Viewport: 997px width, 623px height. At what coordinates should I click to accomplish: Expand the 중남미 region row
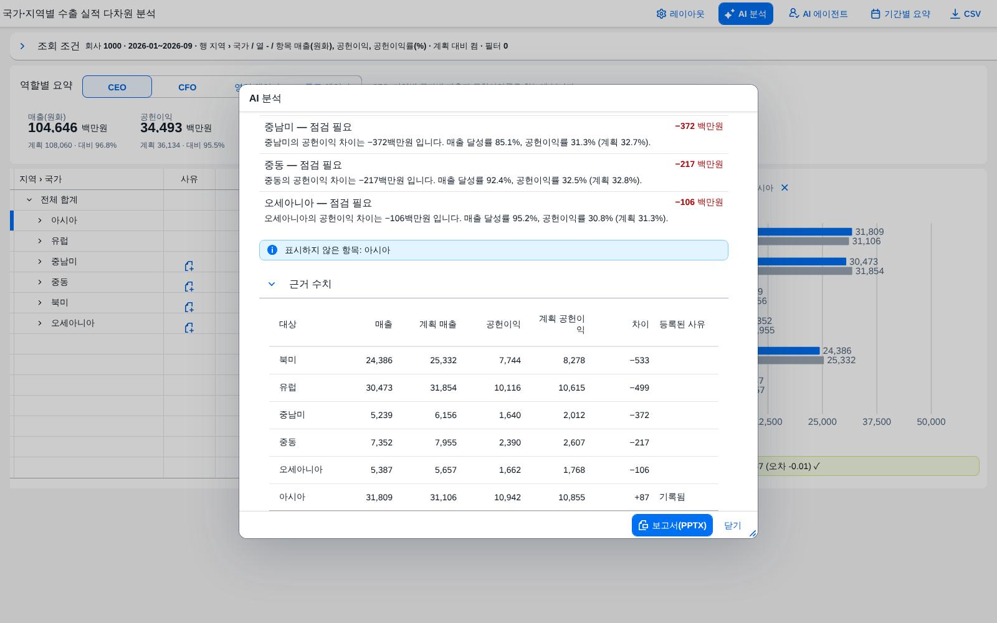[40, 262]
